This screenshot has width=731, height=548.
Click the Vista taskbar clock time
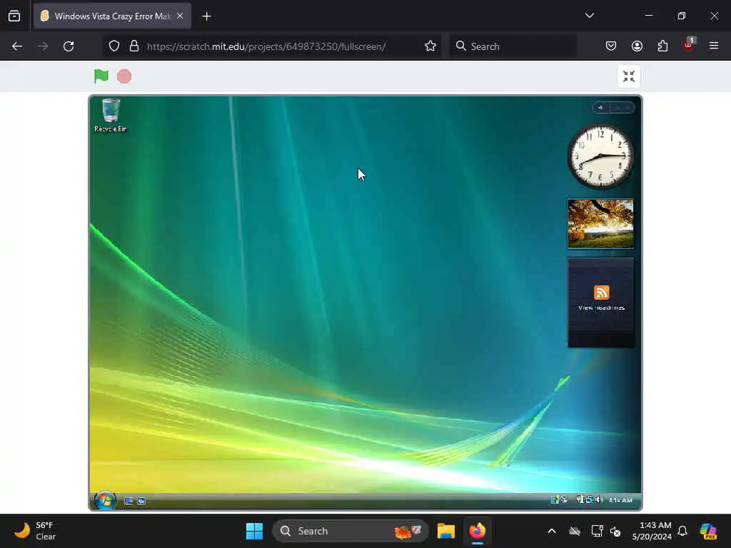pos(620,500)
